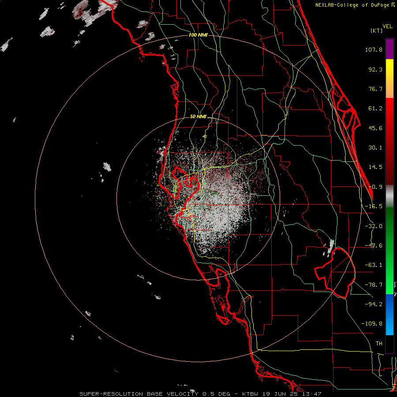Pick the dark TH segment of the scale
This screenshot has height=397, width=397.
pos(390,344)
